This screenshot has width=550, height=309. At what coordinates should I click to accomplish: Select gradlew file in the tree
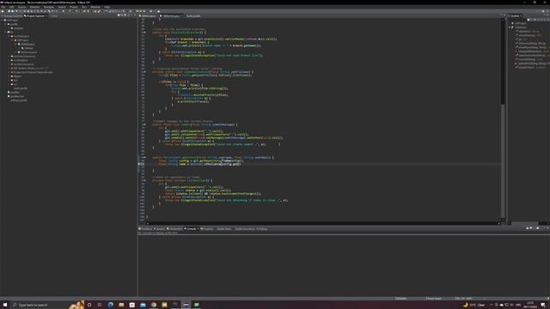pos(14,93)
